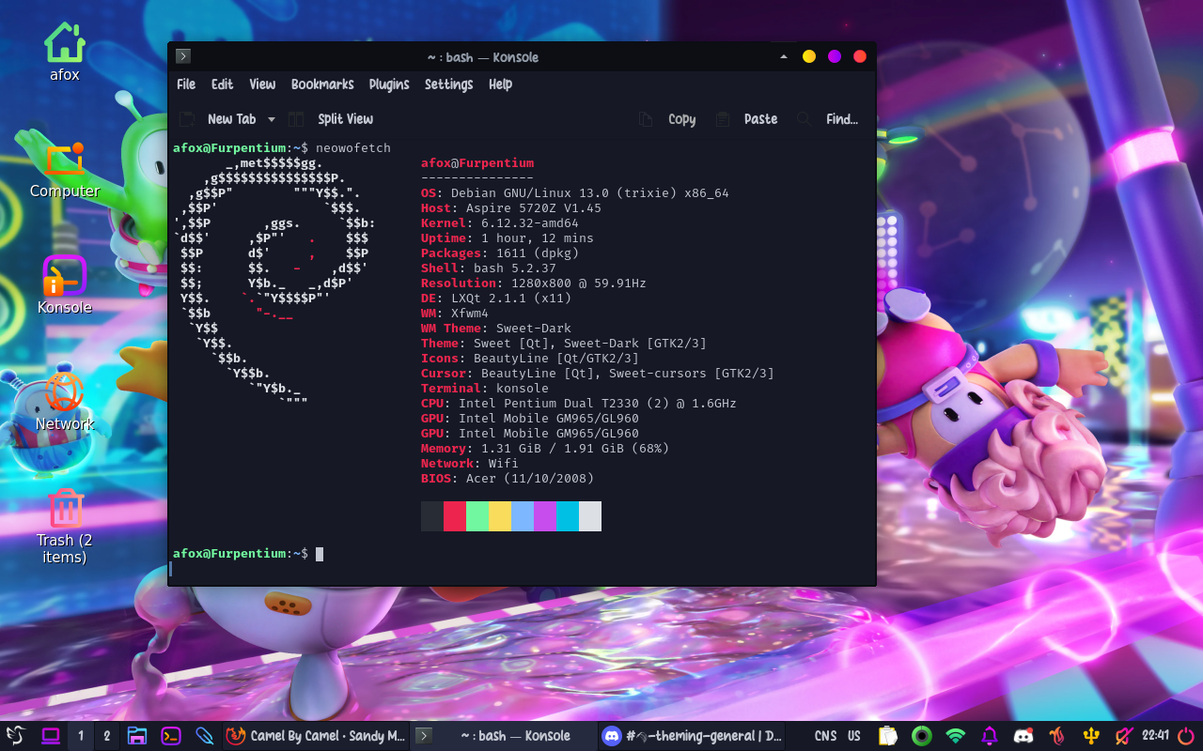This screenshot has height=751, width=1203.
Task: Click the Discord tray icon
Action: pos(1023,736)
